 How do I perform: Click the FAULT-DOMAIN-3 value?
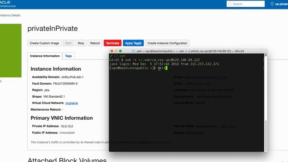pos(65,84)
